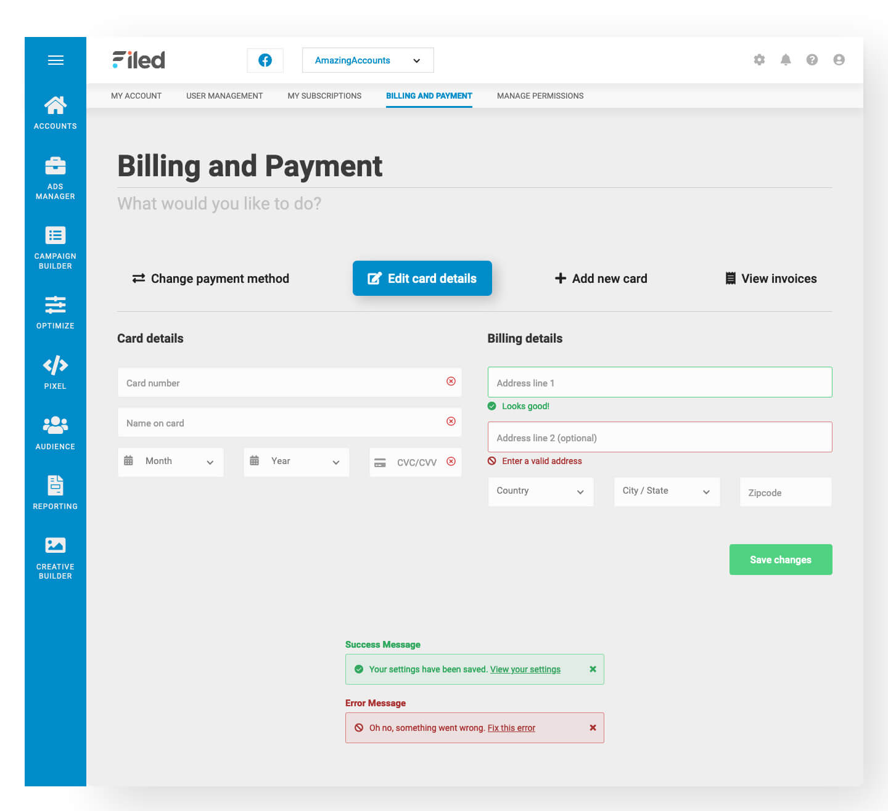Click the 'Looks good!' validation text

[525, 406]
